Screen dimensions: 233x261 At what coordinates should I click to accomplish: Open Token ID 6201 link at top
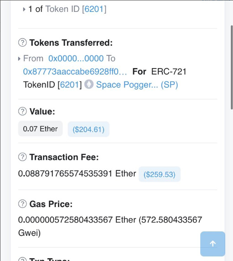(x=94, y=9)
